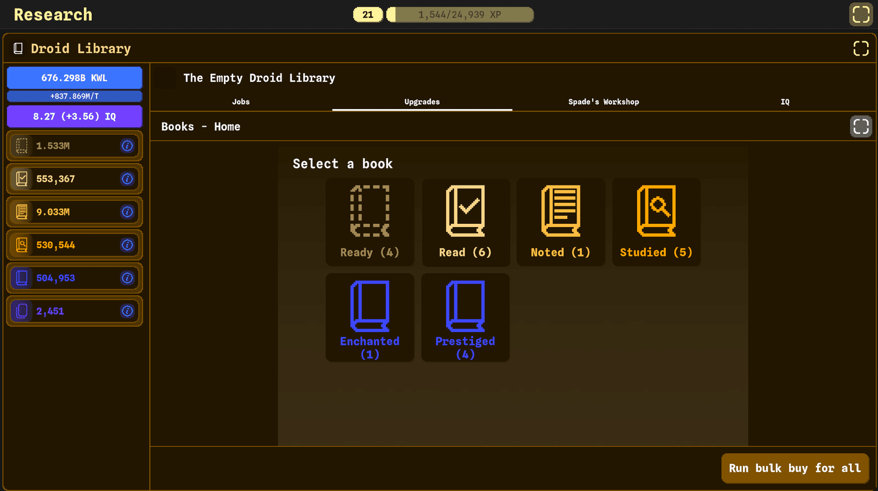Click the fullscreen icon beside the XP bar
Screen dimensions: 878x491
click(x=861, y=14)
